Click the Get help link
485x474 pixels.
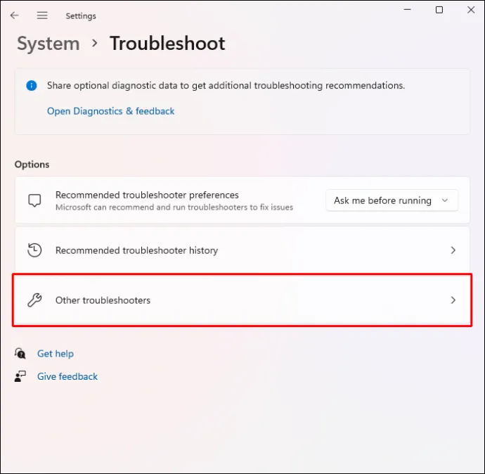(x=56, y=354)
